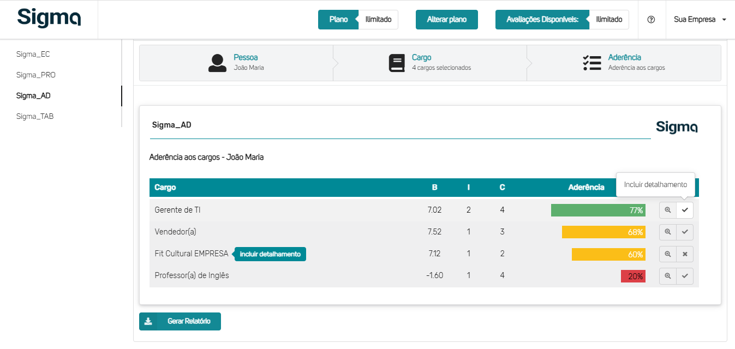This screenshot has height=349, width=735.
Task: Go to Sigma_PRO in sidebar
Action: [x=35, y=75]
